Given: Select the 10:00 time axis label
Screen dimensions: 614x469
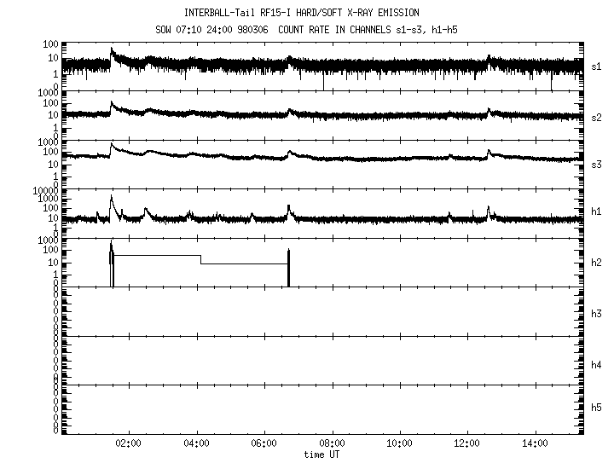Looking at the screenshot, I should tap(399, 444).
